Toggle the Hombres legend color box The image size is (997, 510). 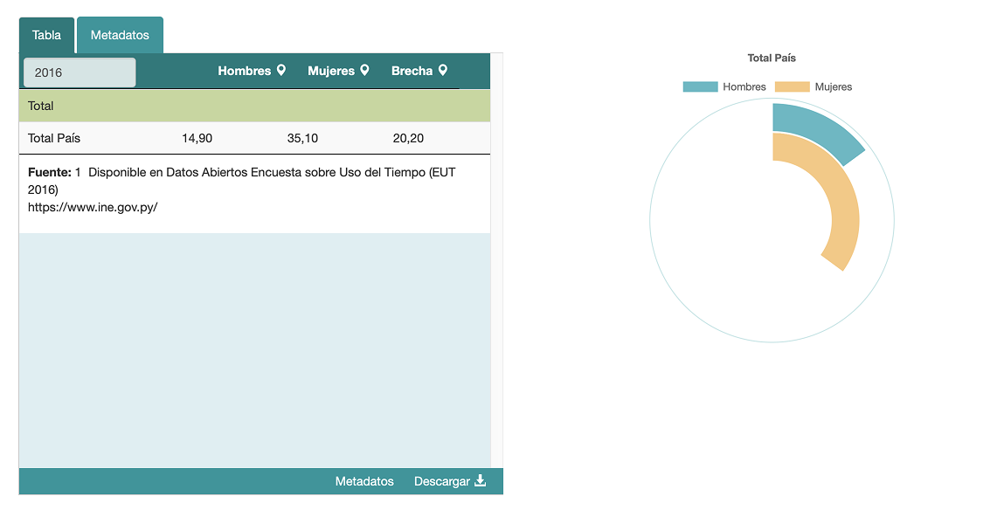[x=700, y=86]
